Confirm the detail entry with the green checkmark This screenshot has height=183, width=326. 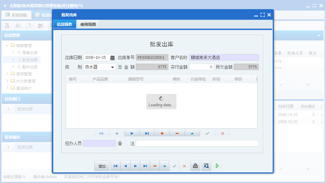(x=207, y=133)
